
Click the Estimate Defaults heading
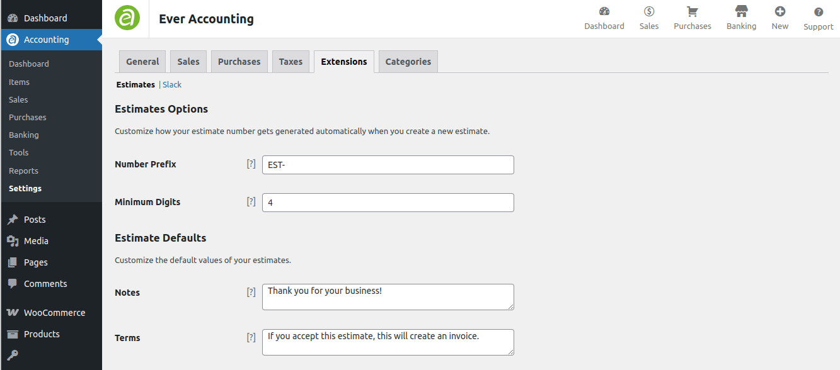161,238
